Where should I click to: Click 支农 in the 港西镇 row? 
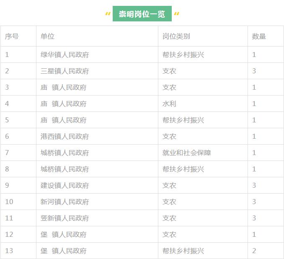click(x=169, y=137)
